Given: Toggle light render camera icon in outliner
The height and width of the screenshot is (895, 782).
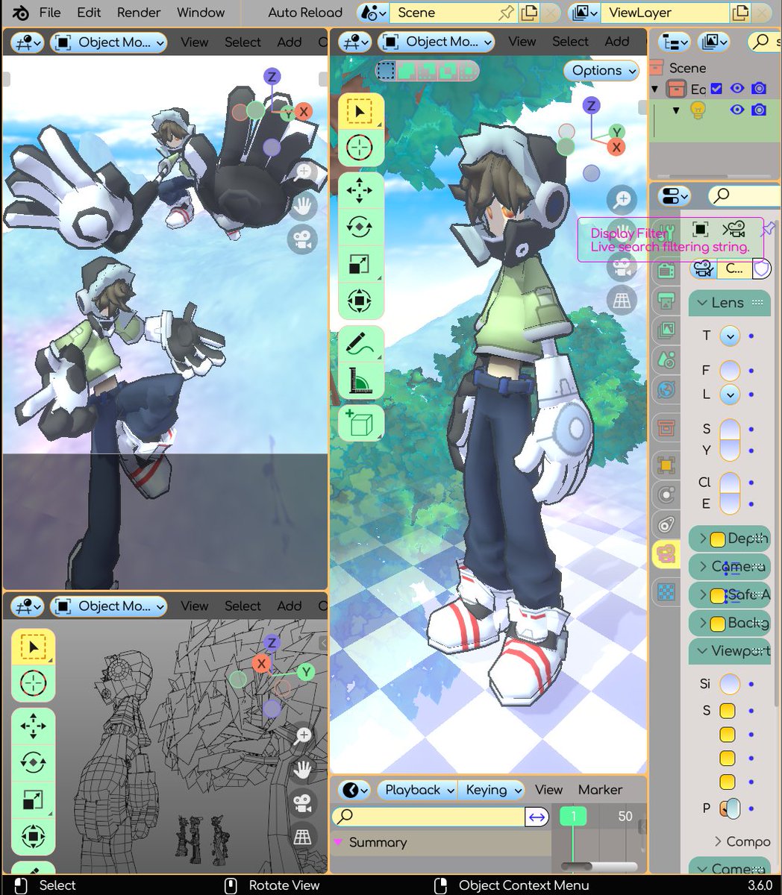Looking at the screenshot, I should [x=759, y=110].
